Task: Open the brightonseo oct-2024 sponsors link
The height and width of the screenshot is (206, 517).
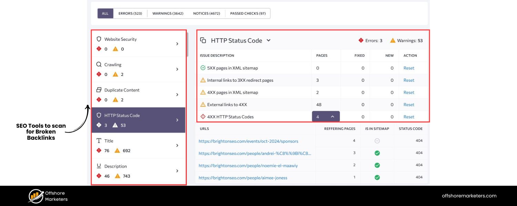Action: [x=248, y=141]
